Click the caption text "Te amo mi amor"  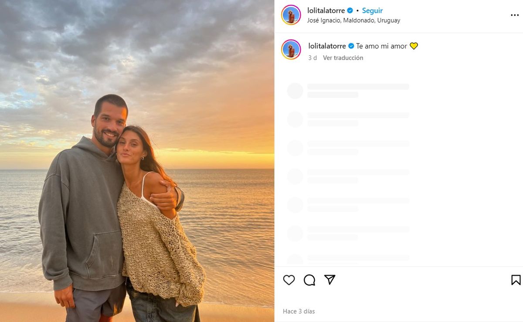coord(381,46)
